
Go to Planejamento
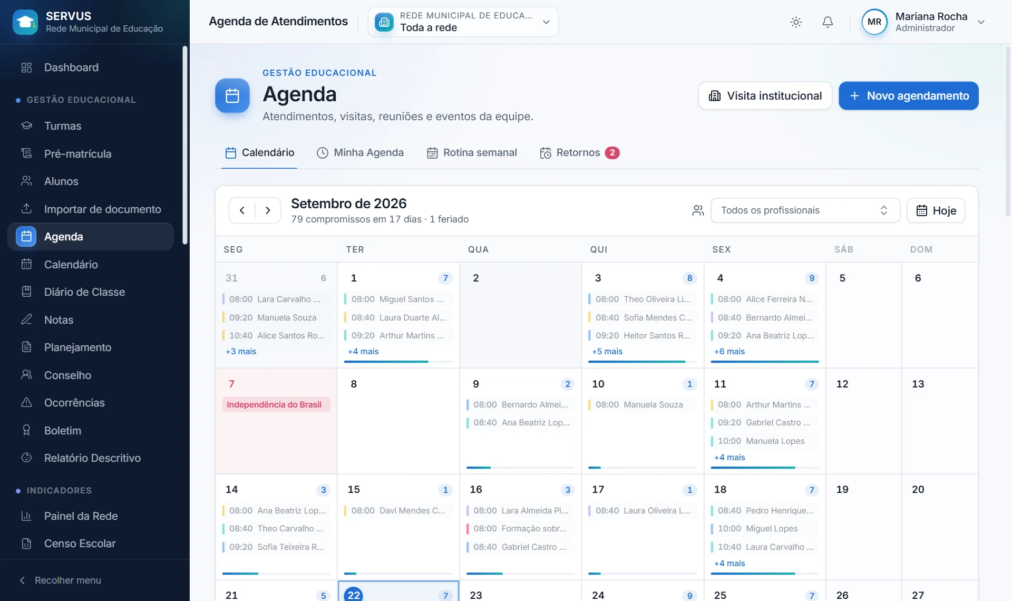point(91,347)
